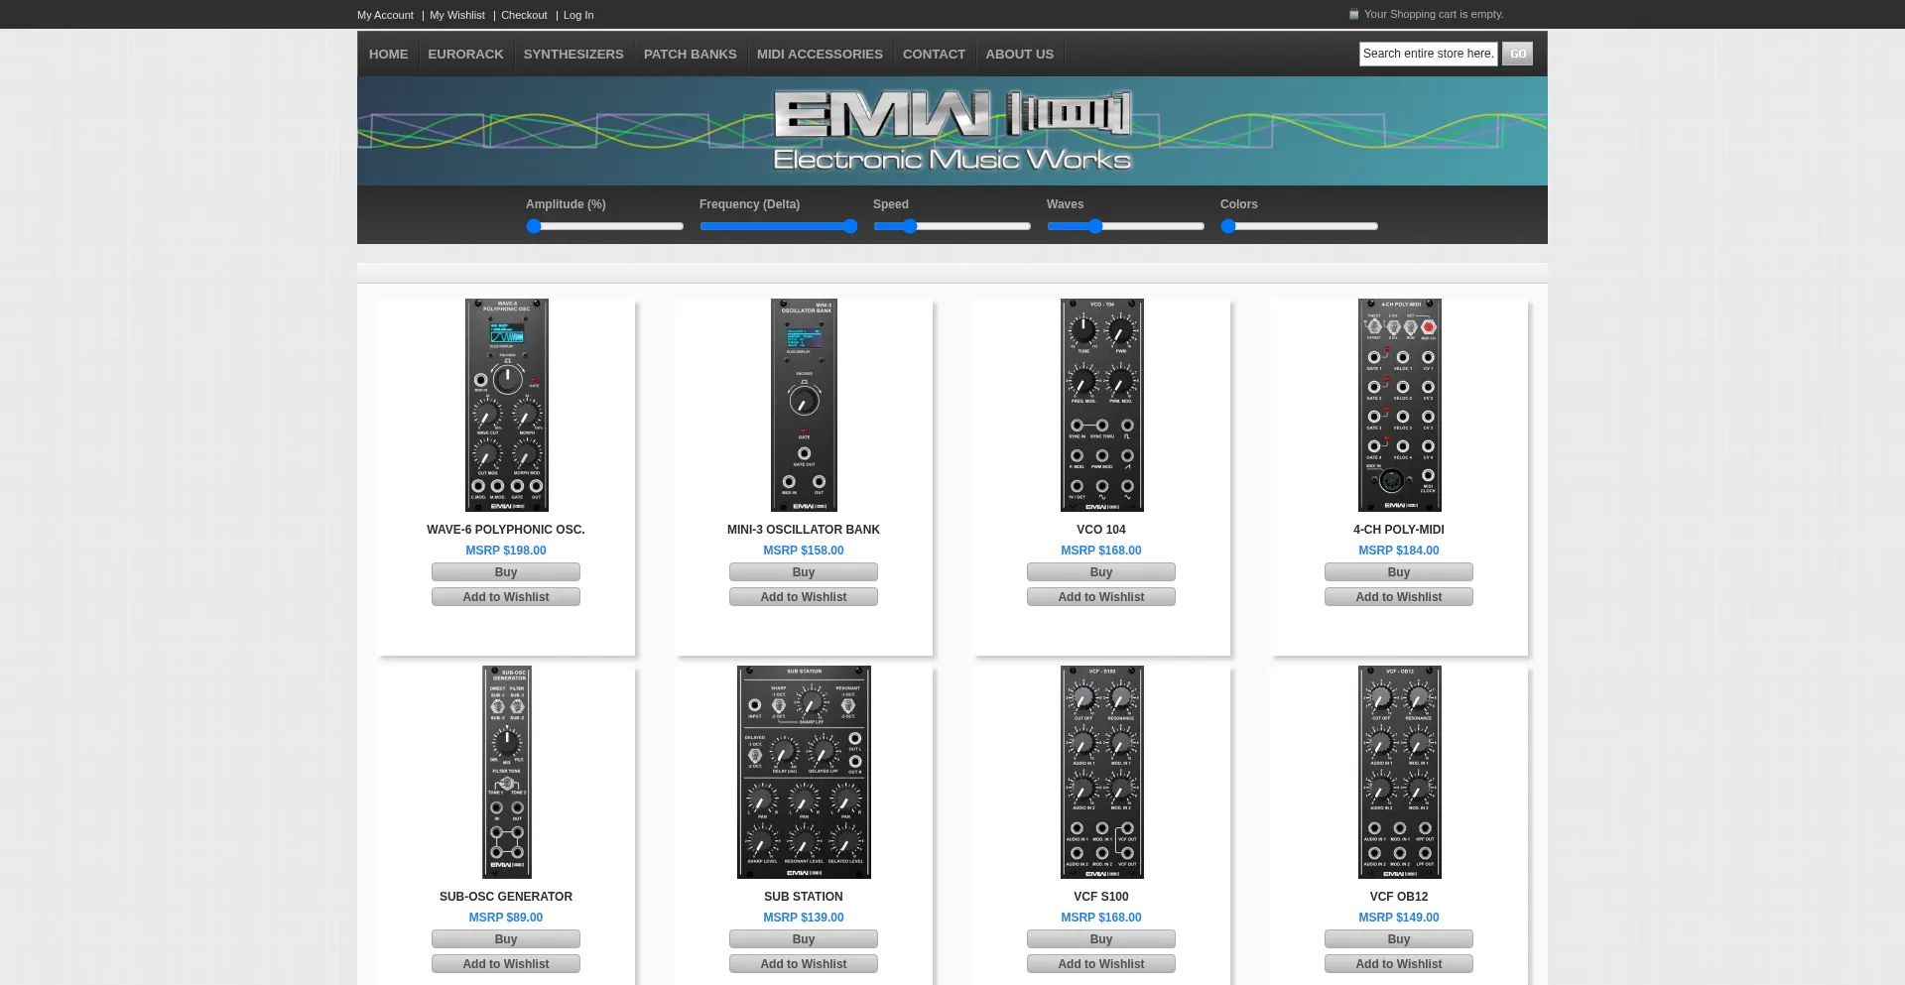
Task: Buy the VCF OB12
Action: click(1399, 939)
